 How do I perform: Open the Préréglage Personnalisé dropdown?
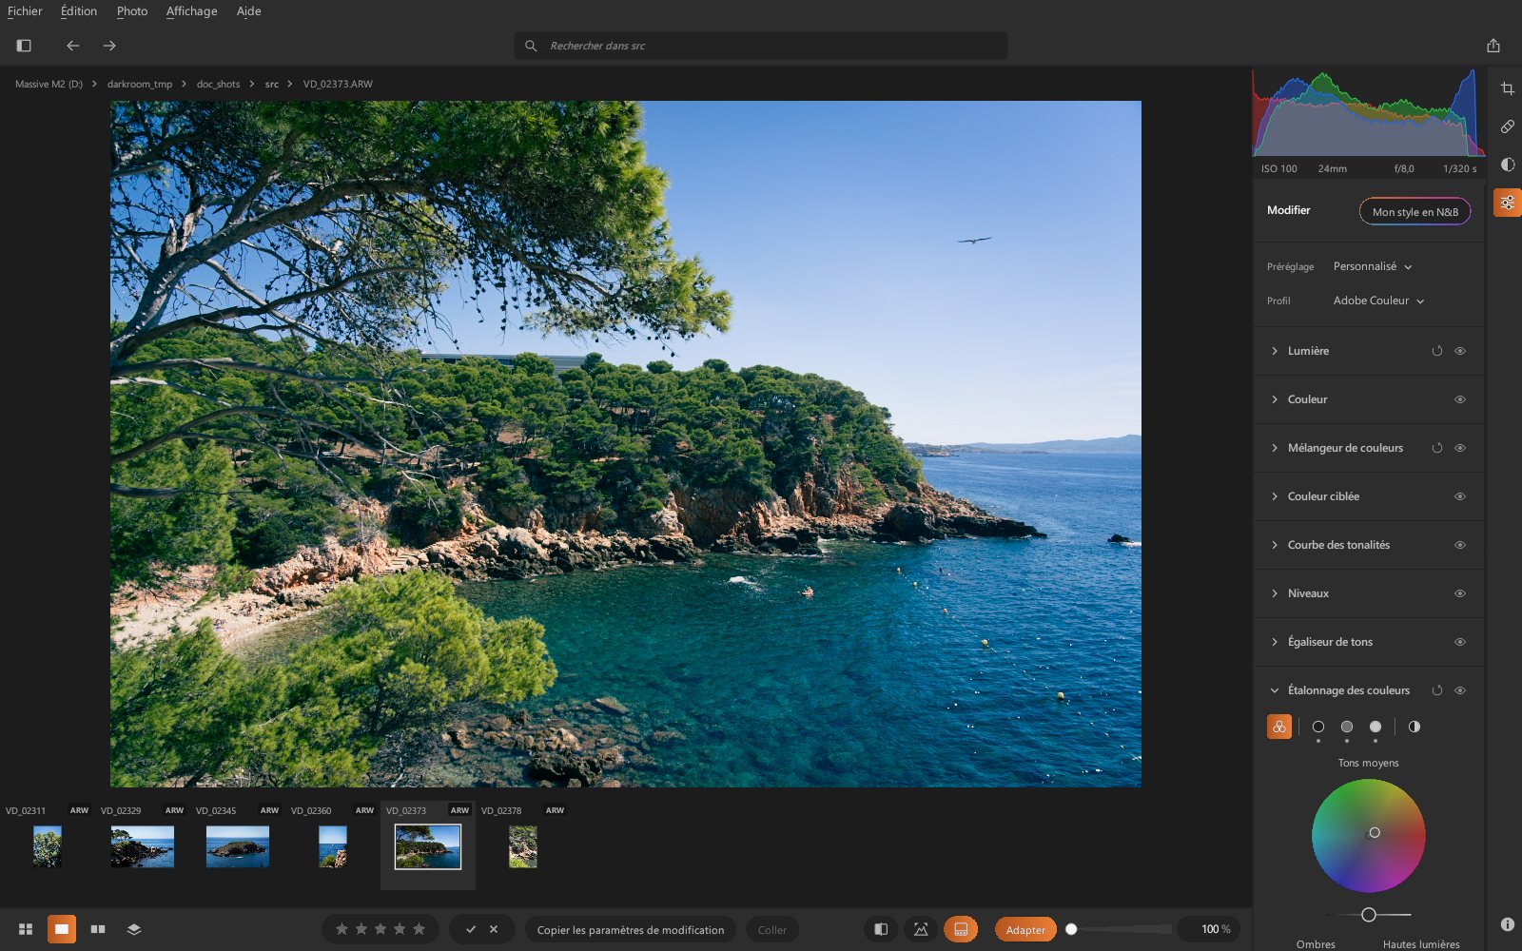tap(1373, 266)
